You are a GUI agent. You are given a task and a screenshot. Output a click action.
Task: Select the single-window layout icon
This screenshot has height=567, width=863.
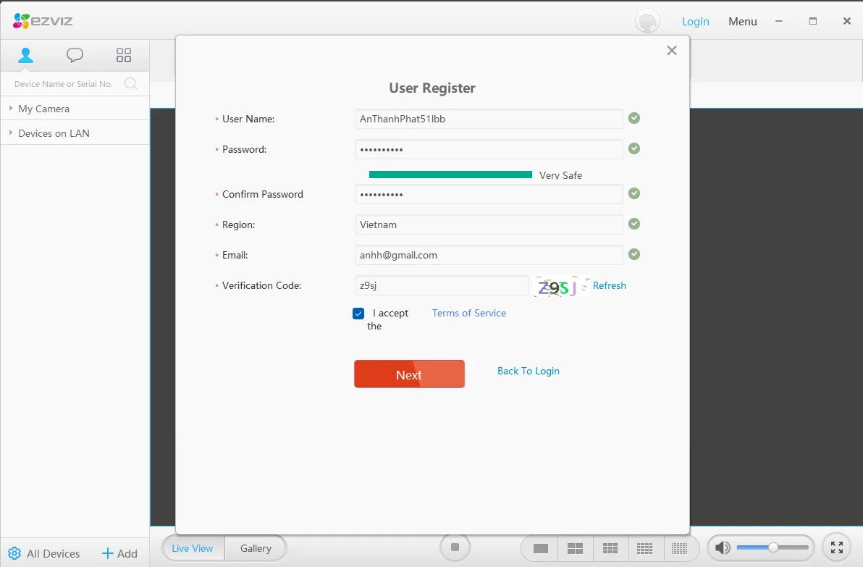point(540,548)
